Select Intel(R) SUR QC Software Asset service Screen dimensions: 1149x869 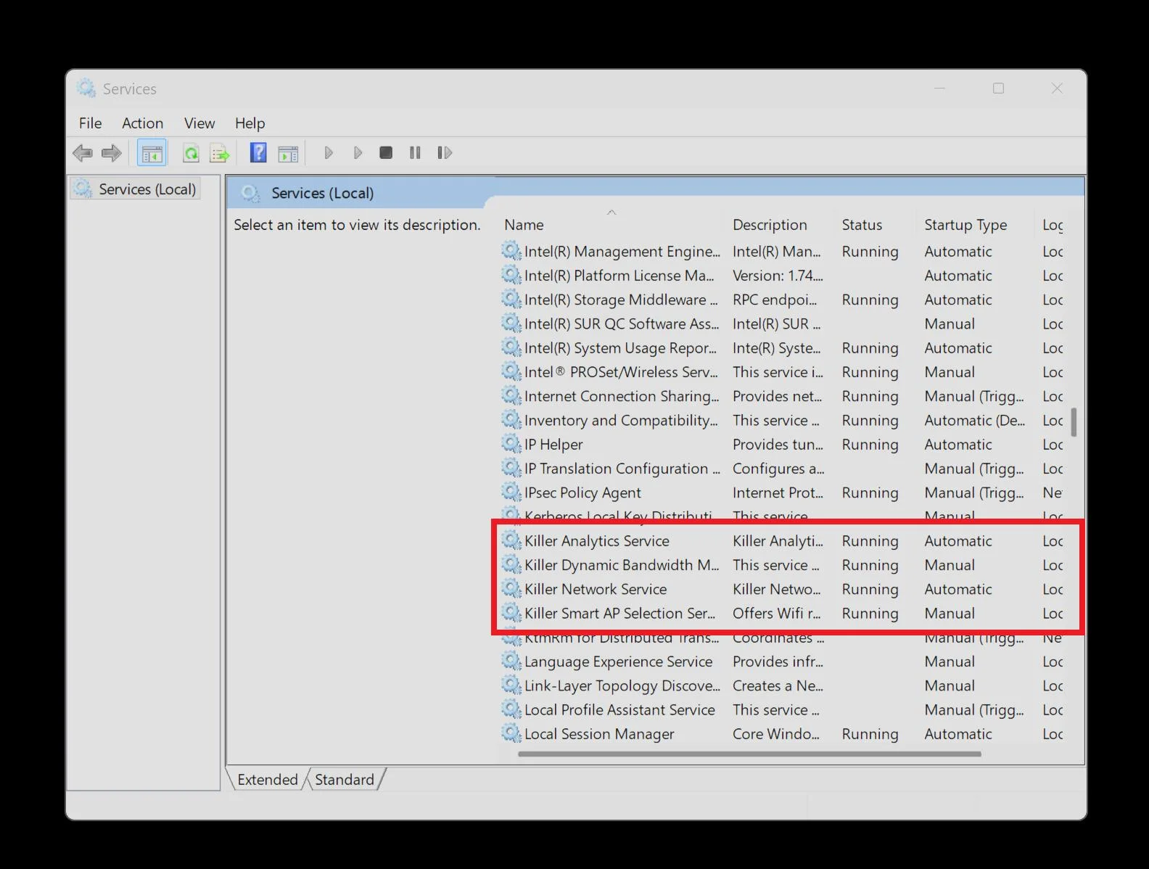tap(782, 324)
